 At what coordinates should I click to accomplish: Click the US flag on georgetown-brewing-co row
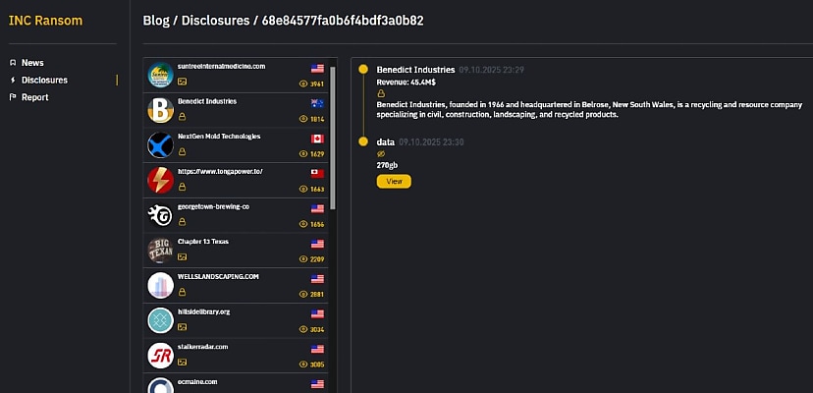pos(317,208)
